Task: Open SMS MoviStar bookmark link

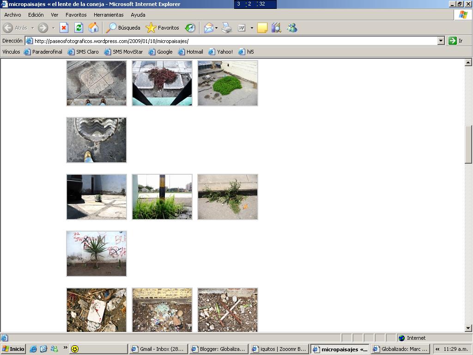Action: (x=123, y=52)
